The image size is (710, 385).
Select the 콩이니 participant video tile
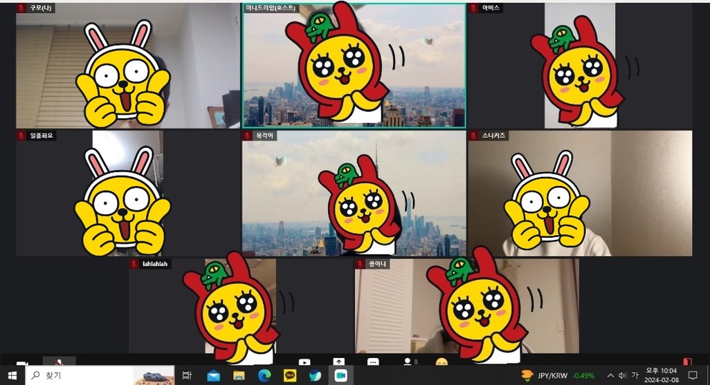click(x=467, y=306)
